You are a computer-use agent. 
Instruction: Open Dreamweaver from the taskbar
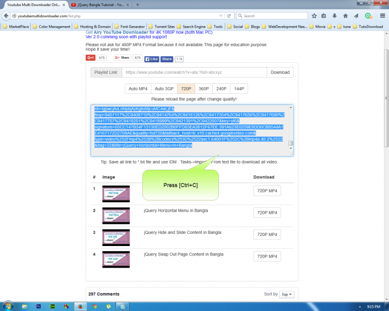pos(53,307)
